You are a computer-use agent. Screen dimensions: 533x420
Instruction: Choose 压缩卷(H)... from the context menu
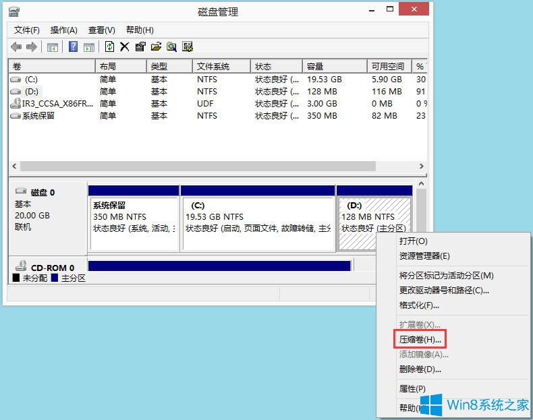click(420, 339)
